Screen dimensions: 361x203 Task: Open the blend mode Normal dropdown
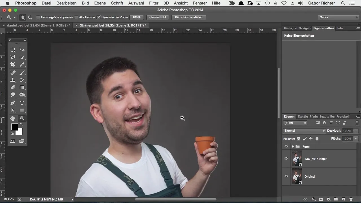[304, 131]
